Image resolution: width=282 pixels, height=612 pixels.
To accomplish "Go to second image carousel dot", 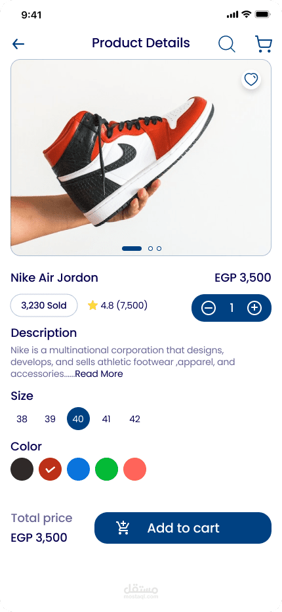I will pos(151,249).
